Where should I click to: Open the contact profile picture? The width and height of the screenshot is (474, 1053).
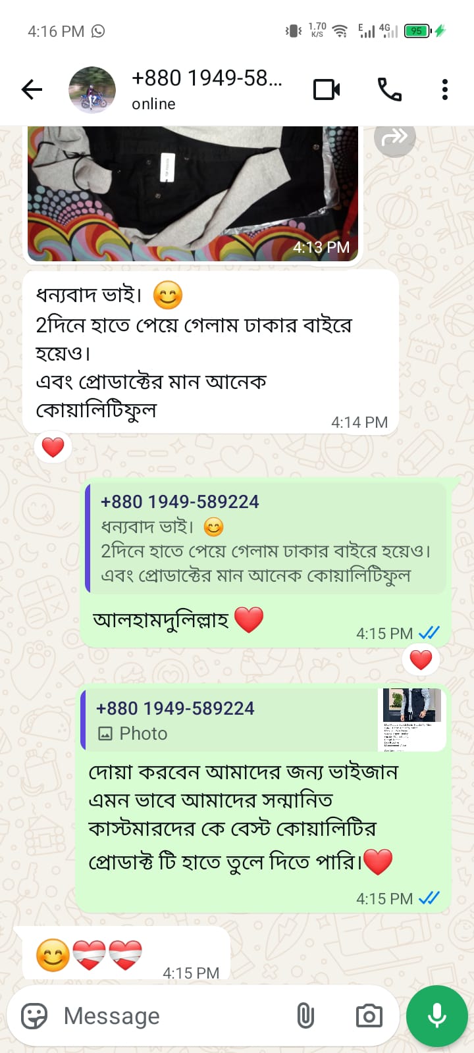pos(92,90)
